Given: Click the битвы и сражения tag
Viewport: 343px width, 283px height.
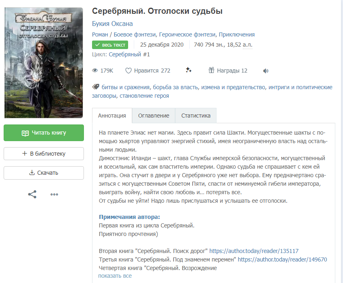Looking at the screenshot, I should click(126, 87).
